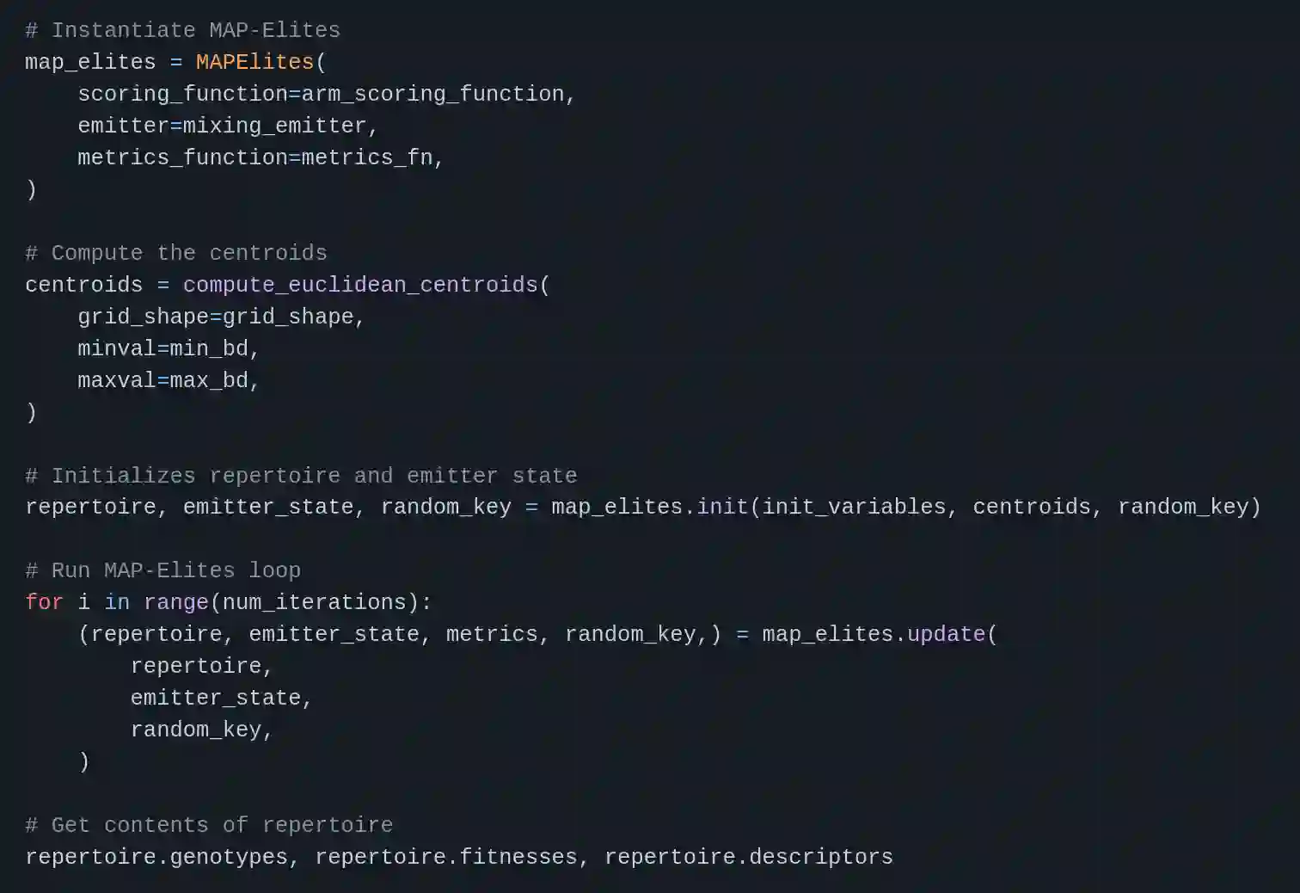Viewport: 1300px width, 893px height.
Task: Click the repertoire.fitnesses expression
Action: [x=445, y=858]
